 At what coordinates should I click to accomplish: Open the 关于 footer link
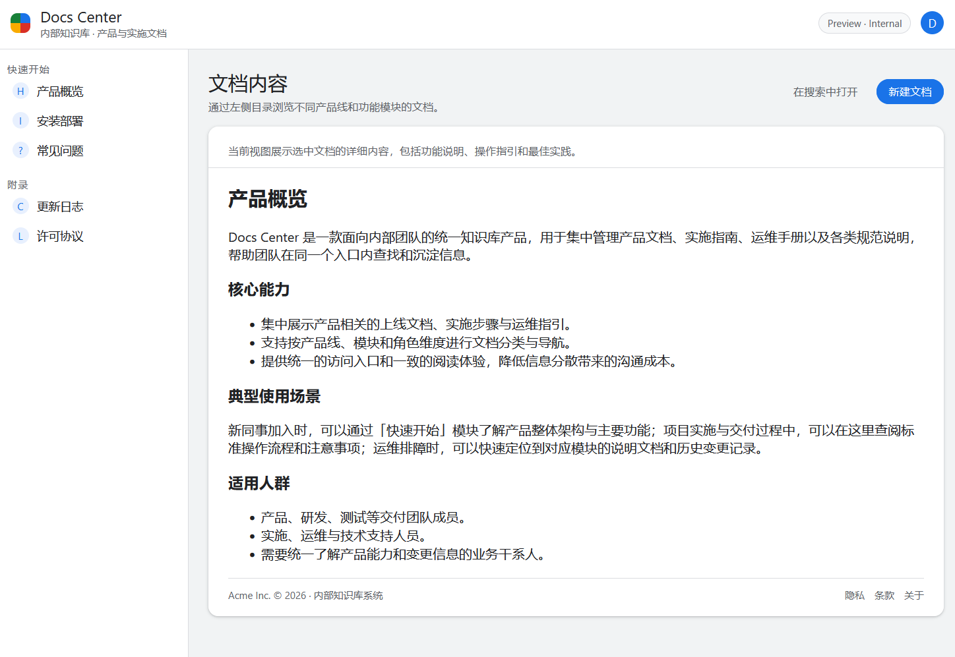[913, 595]
